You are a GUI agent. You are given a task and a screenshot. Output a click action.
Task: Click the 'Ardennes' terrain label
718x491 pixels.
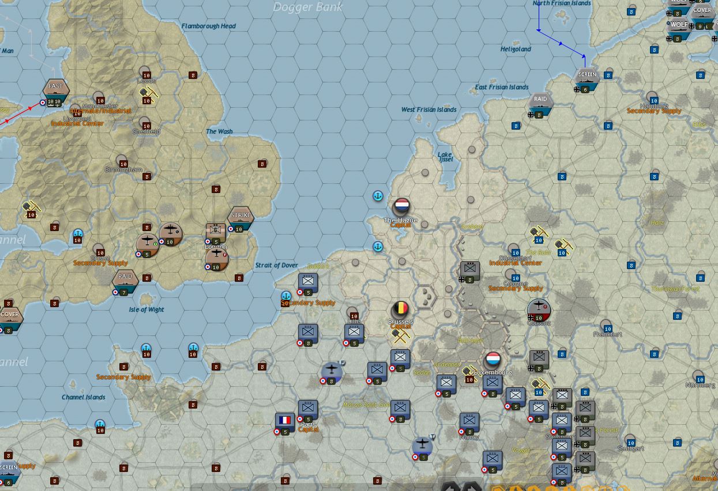(447, 364)
